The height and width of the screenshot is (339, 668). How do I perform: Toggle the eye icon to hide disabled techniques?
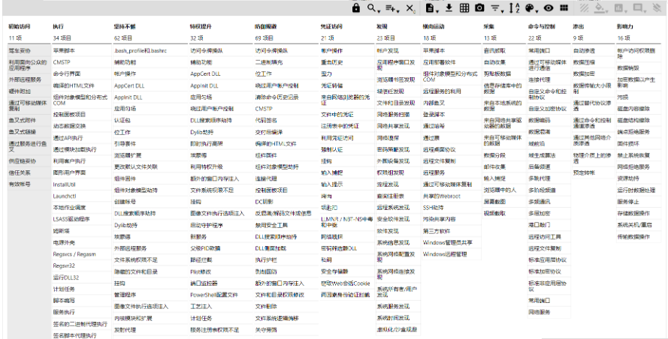pos(549,7)
